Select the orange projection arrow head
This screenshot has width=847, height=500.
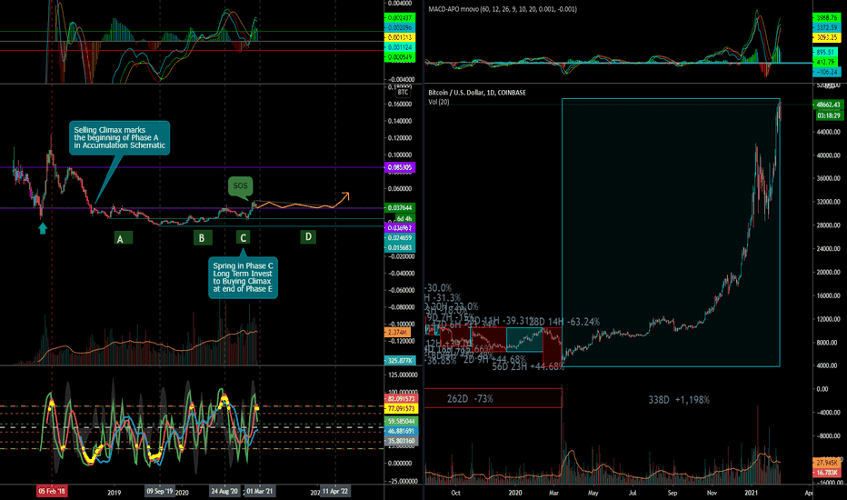tap(344, 195)
